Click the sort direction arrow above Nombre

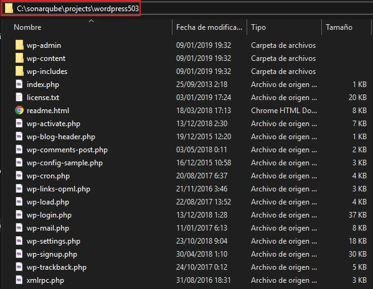(91, 21)
